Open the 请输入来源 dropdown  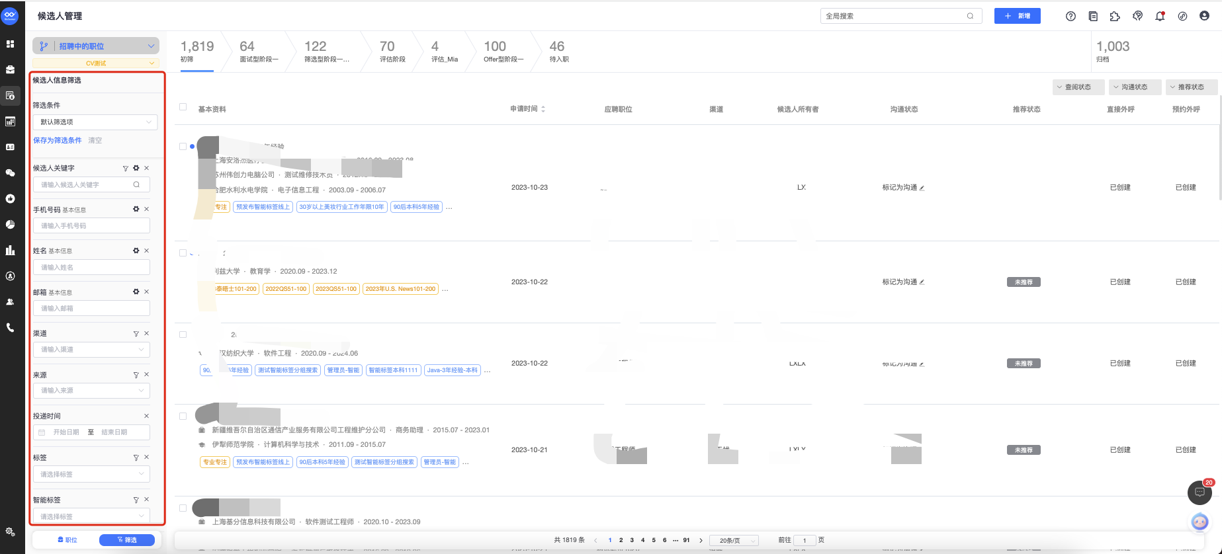click(x=91, y=390)
